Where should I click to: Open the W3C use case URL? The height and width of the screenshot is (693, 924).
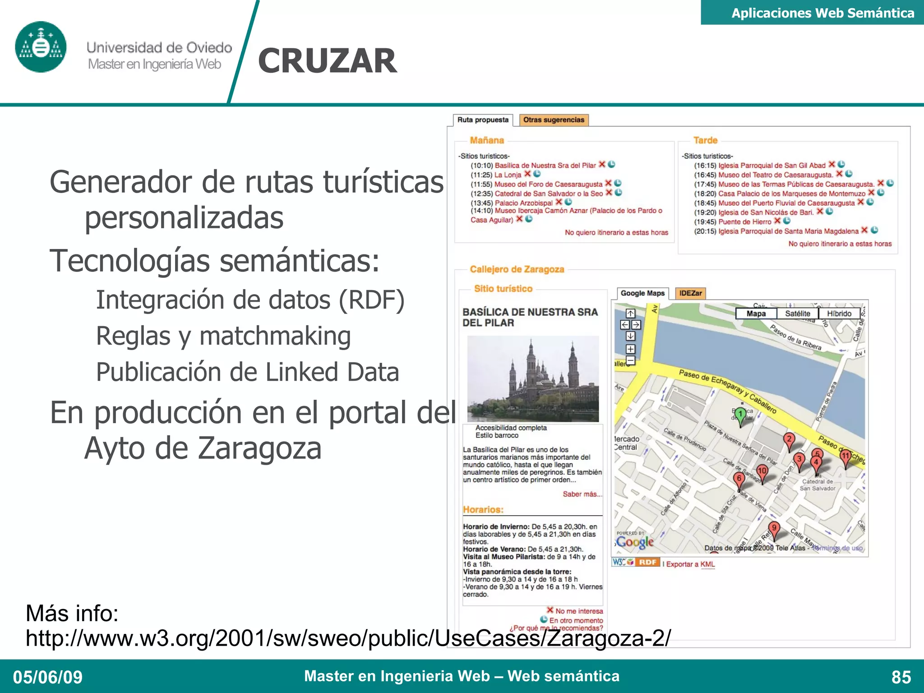[x=348, y=638]
